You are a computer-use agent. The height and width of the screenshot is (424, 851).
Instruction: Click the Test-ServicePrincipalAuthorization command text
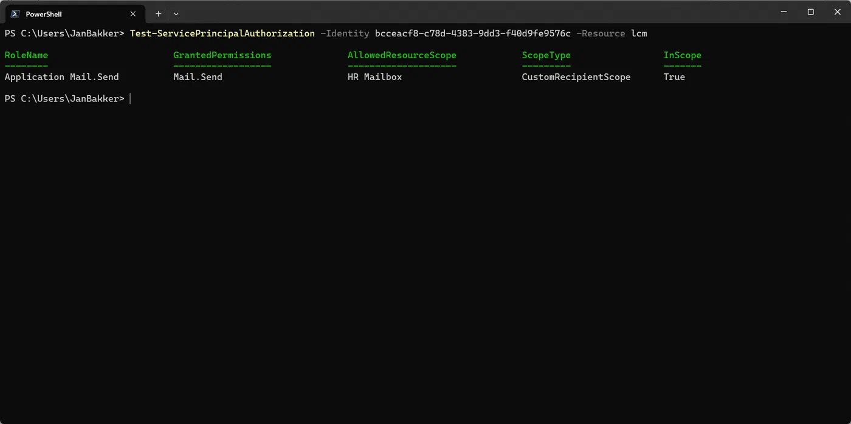tap(222, 33)
